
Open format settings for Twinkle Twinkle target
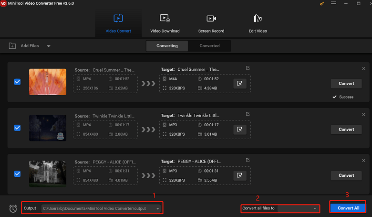pos(239,130)
